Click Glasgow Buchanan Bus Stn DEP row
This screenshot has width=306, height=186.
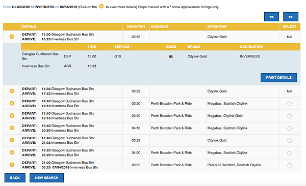click(161, 56)
